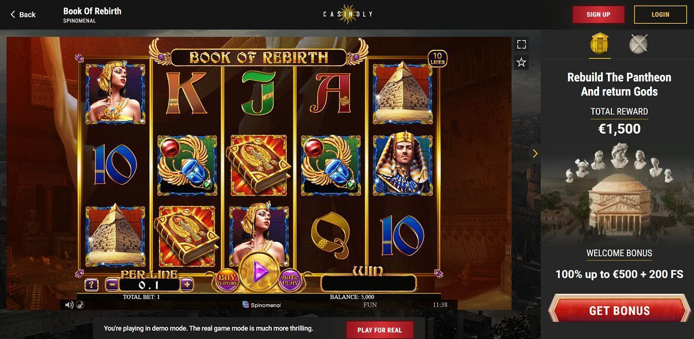Mute the game sound speaker icon
This screenshot has width=694, height=339.
69,304
